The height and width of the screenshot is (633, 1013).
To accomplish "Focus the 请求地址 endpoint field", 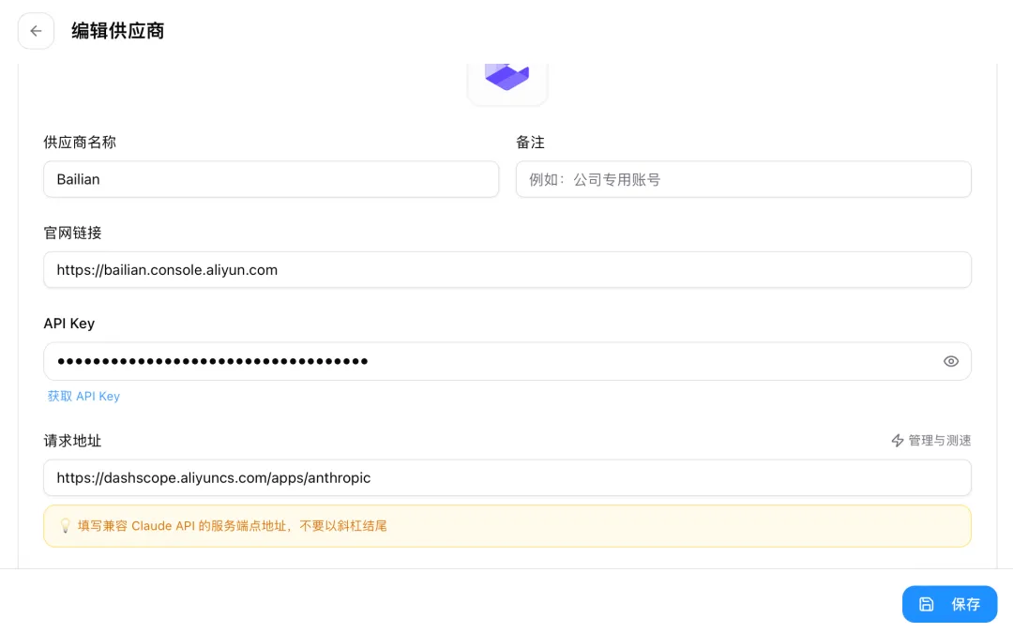I will (507, 478).
